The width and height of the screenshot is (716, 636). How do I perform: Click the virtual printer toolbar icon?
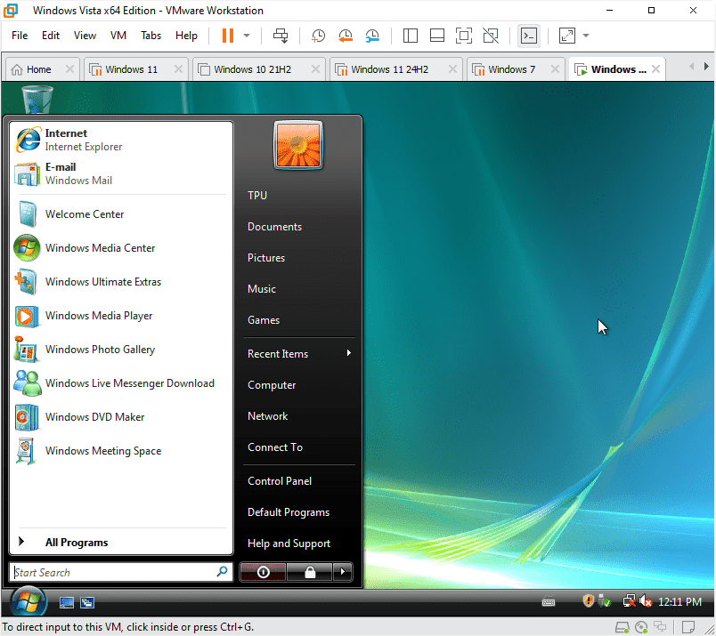(x=281, y=36)
